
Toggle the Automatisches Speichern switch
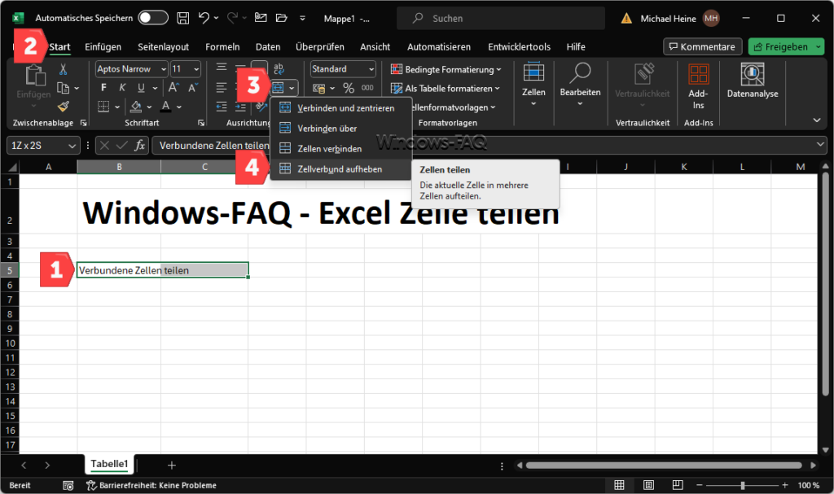153,18
